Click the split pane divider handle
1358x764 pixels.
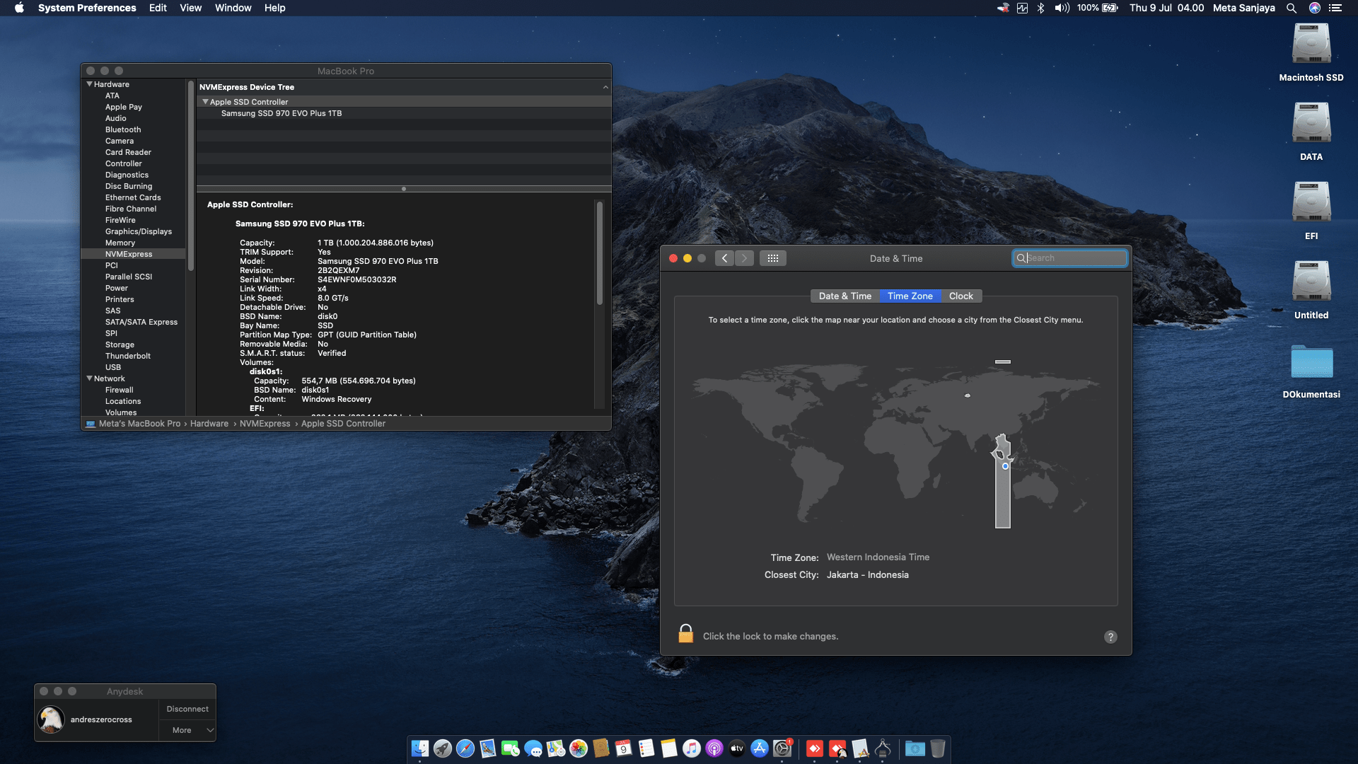(403, 189)
